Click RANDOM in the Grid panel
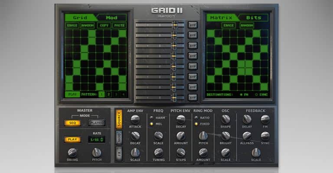 coord(87,26)
